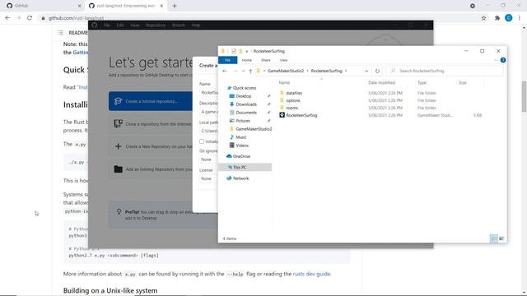
Task: Open a new browser tab with plus button
Action: point(175,6)
